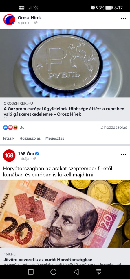The image size is (130, 279).
Task: Tap the Android back triangle button
Action: (x=76, y=272)
